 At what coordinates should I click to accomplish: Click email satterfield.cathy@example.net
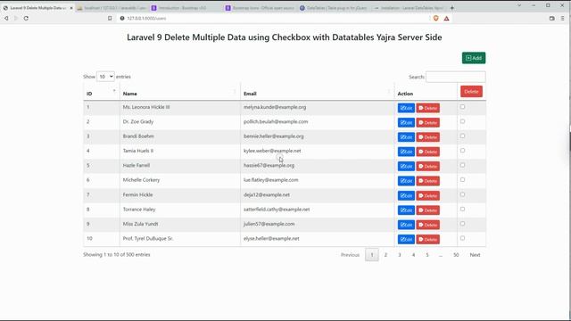[x=277, y=210]
